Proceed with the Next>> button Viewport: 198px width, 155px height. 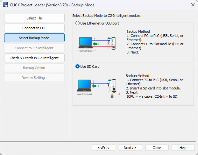pos(130,148)
